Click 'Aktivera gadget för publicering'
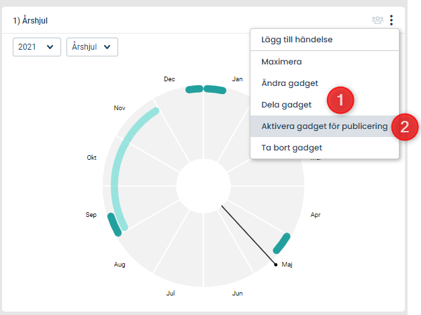 pos(324,126)
